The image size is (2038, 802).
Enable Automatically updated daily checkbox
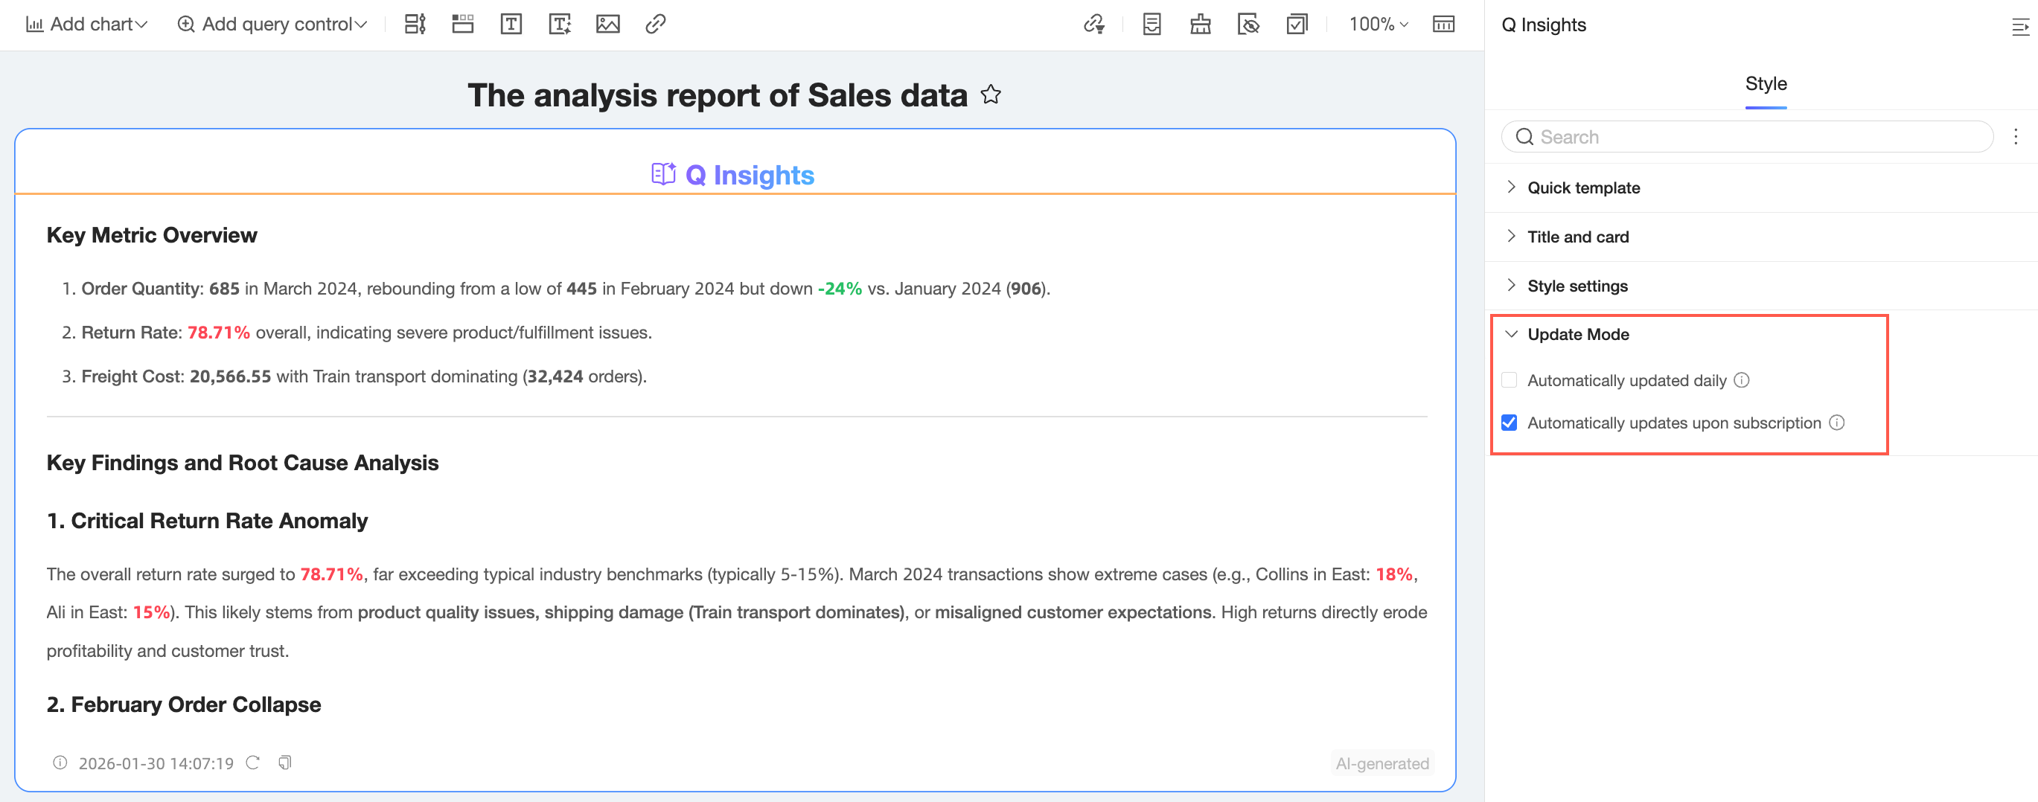point(1510,380)
